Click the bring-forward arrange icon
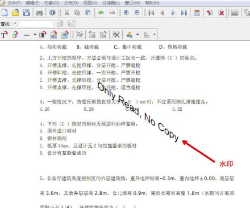250x208 pixels. tap(92, 35)
